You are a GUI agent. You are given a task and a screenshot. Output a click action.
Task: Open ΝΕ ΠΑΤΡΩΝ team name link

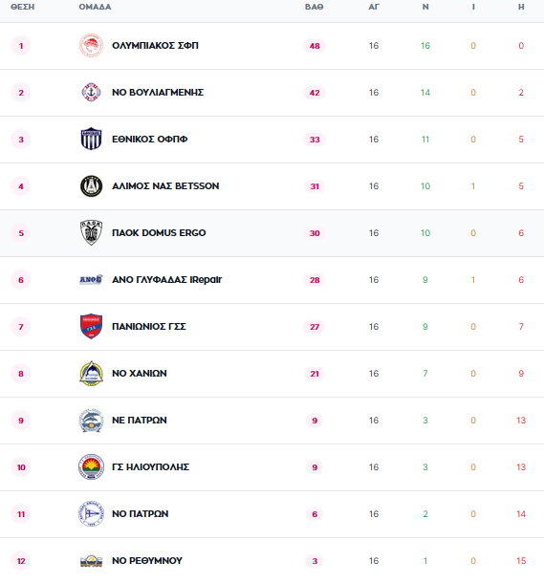(140, 421)
